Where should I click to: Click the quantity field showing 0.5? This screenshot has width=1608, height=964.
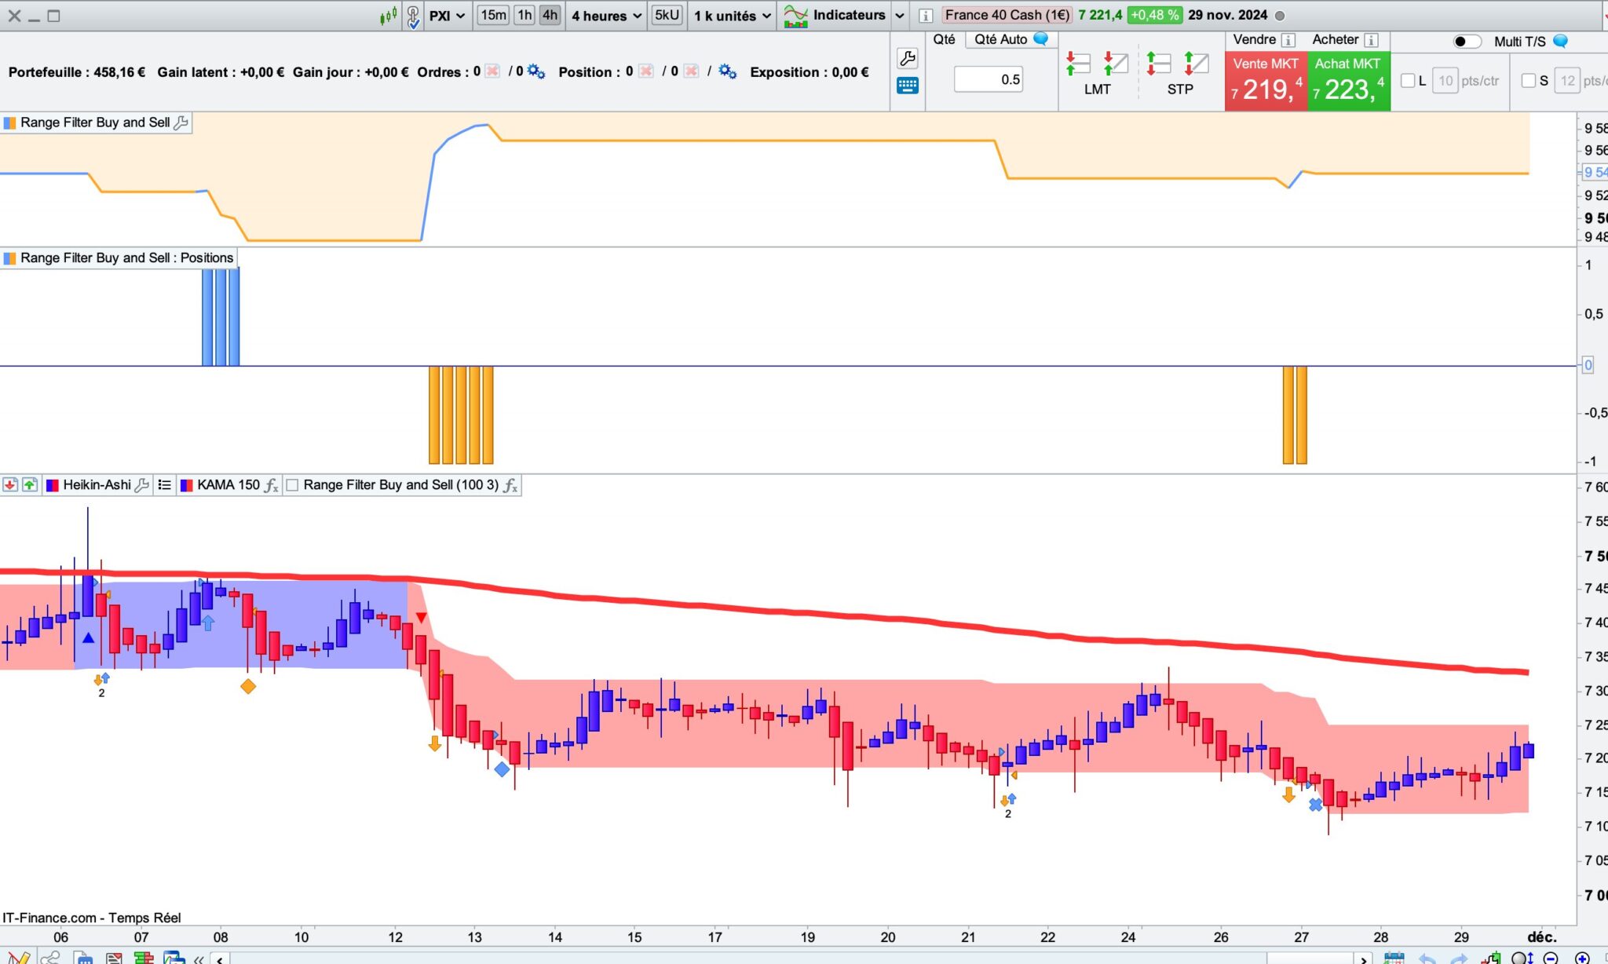(x=989, y=79)
